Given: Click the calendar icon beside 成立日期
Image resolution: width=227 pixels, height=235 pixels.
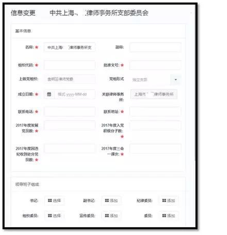Looking at the screenshot, I should coord(49,94).
